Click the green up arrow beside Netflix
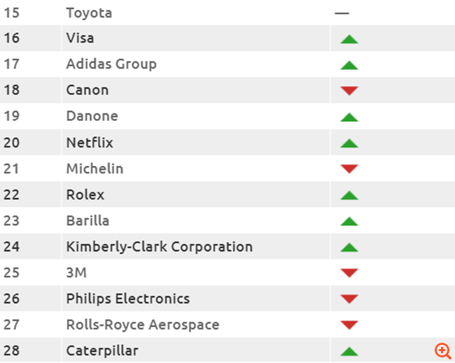This screenshot has height=363, width=455. (349, 143)
